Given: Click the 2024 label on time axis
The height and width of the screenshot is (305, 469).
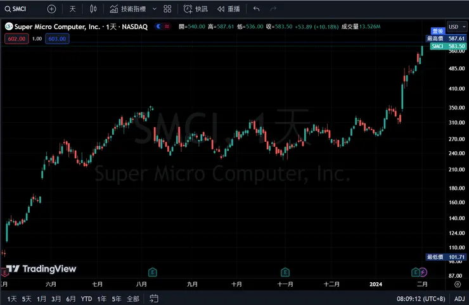Looking at the screenshot, I should click(x=376, y=284).
